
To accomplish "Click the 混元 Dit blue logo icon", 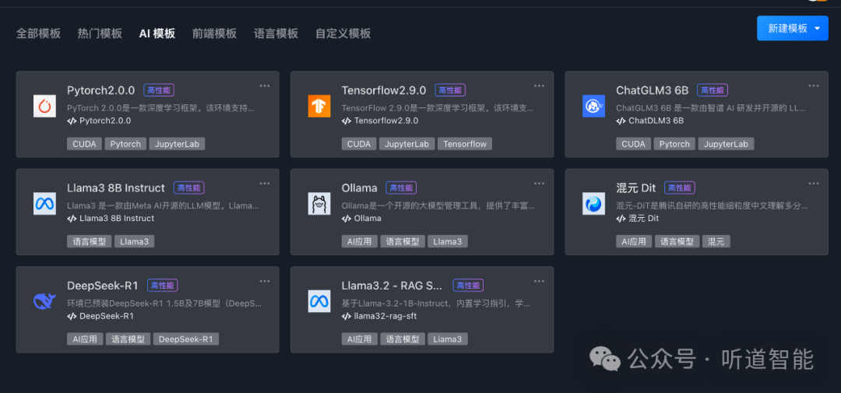I will click(593, 204).
